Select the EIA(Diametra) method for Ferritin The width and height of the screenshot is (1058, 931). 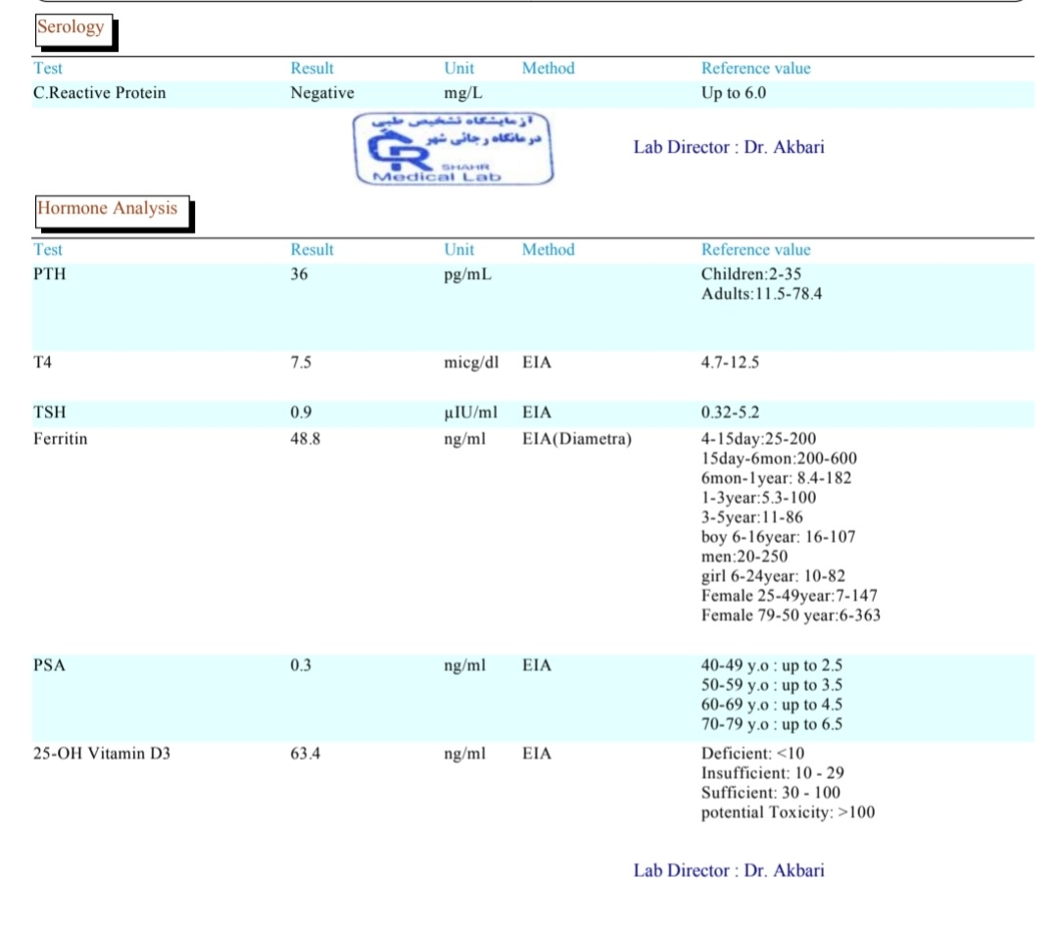click(577, 439)
